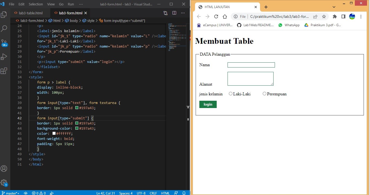Select the Laki-Laki radio button

click(231, 94)
